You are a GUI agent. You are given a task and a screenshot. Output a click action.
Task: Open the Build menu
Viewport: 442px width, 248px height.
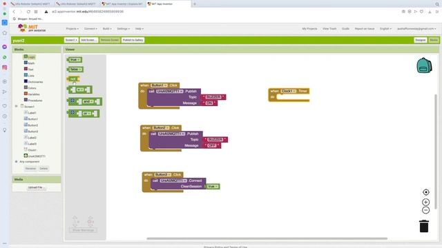coord(107,29)
